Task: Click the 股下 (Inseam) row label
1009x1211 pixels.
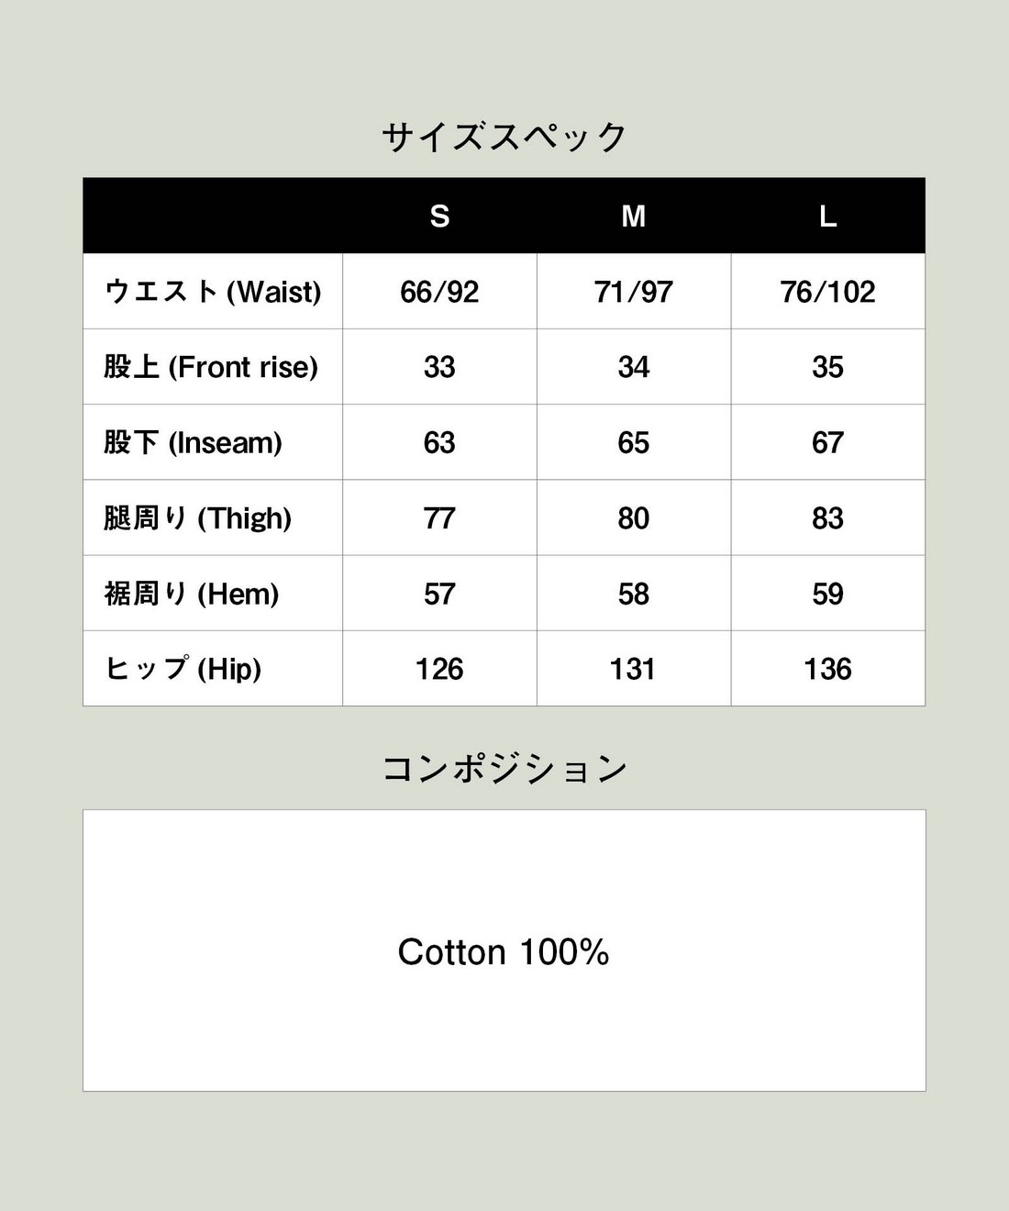Action: (x=193, y=443)
